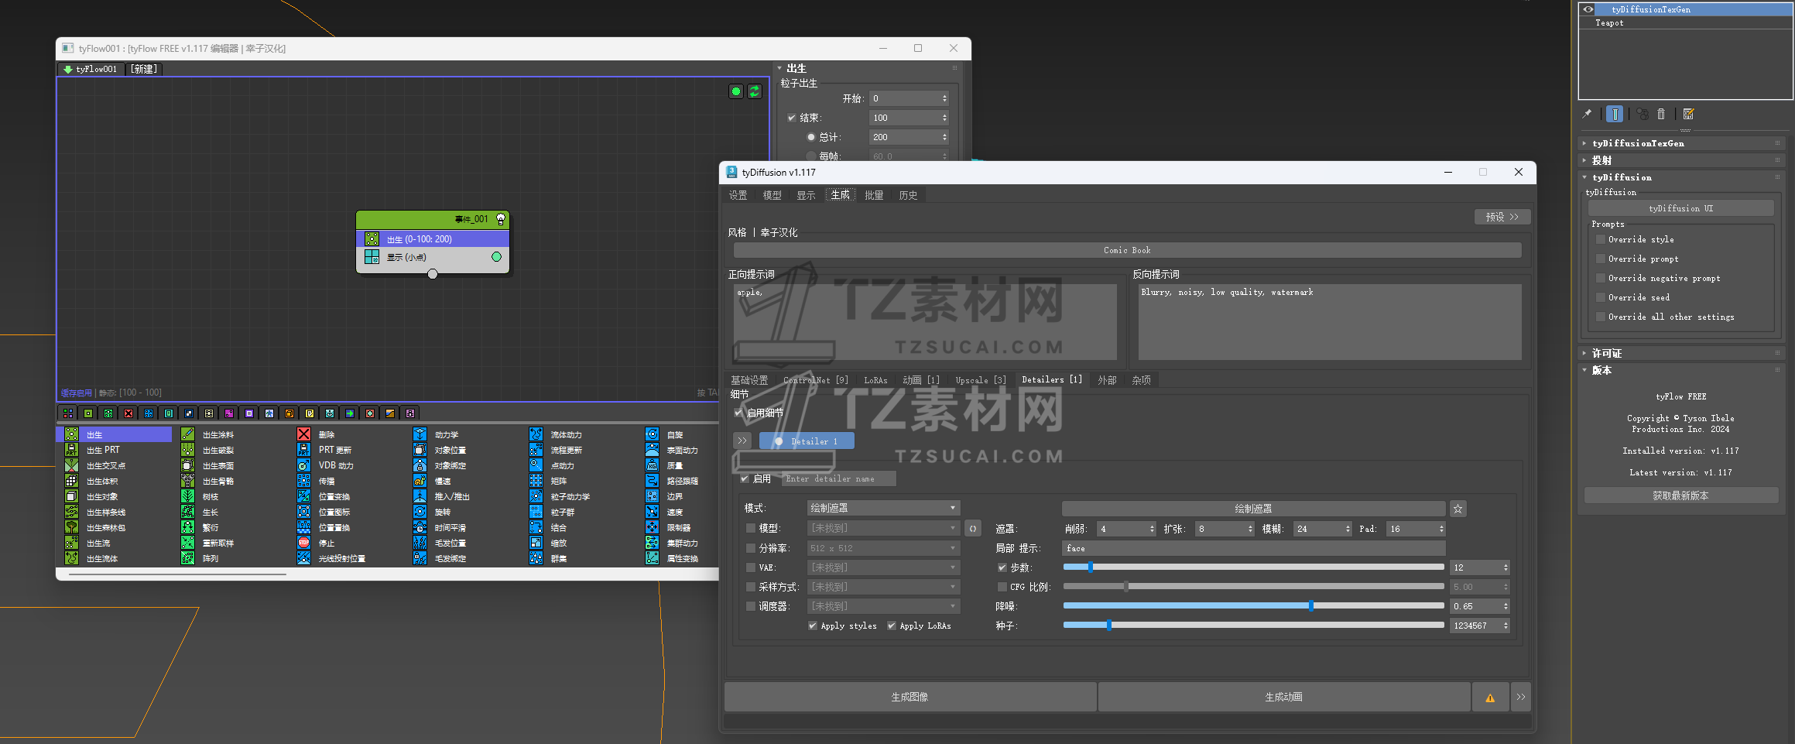Image resolution: width=1795 pixels, height=744 pixels.
Task: Select the 停止 STOP operator icon
Action: pos(303,543)
